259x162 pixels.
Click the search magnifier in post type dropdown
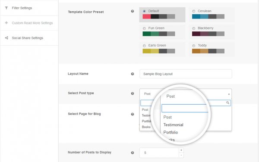[x=227, y=103]
